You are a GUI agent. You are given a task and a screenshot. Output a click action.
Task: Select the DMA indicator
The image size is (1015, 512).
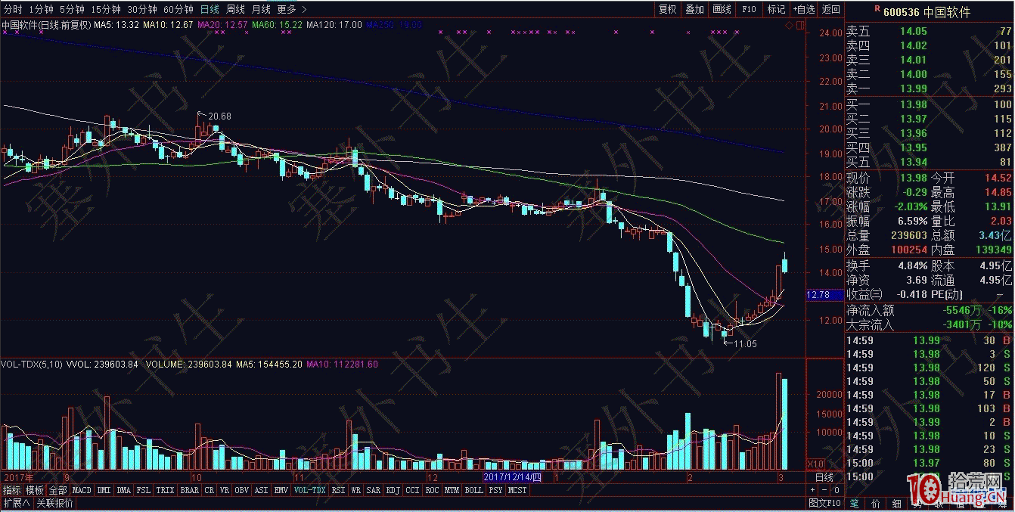pos(124,490)
